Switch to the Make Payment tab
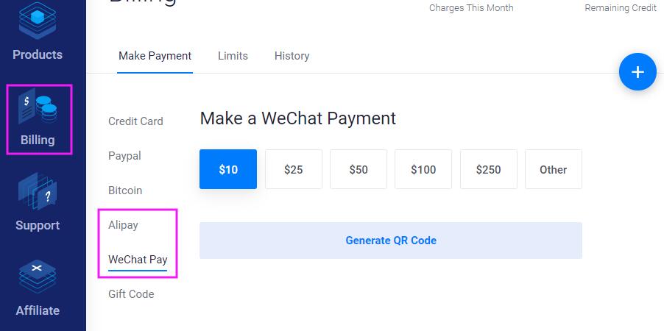The height and width of the screenshot is (331, 664). coord(155,56)
